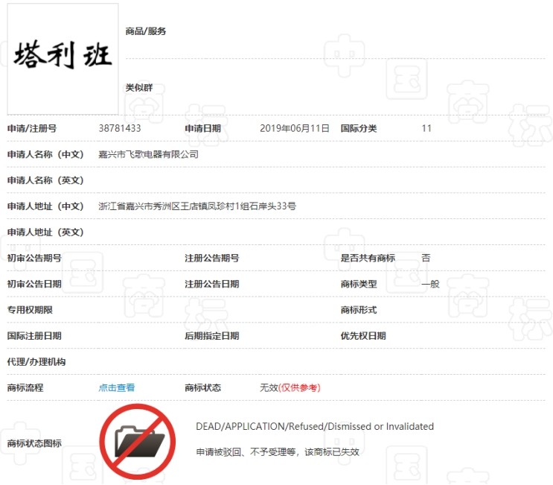Click the 专用权期限 label

(x=30, y=309)
